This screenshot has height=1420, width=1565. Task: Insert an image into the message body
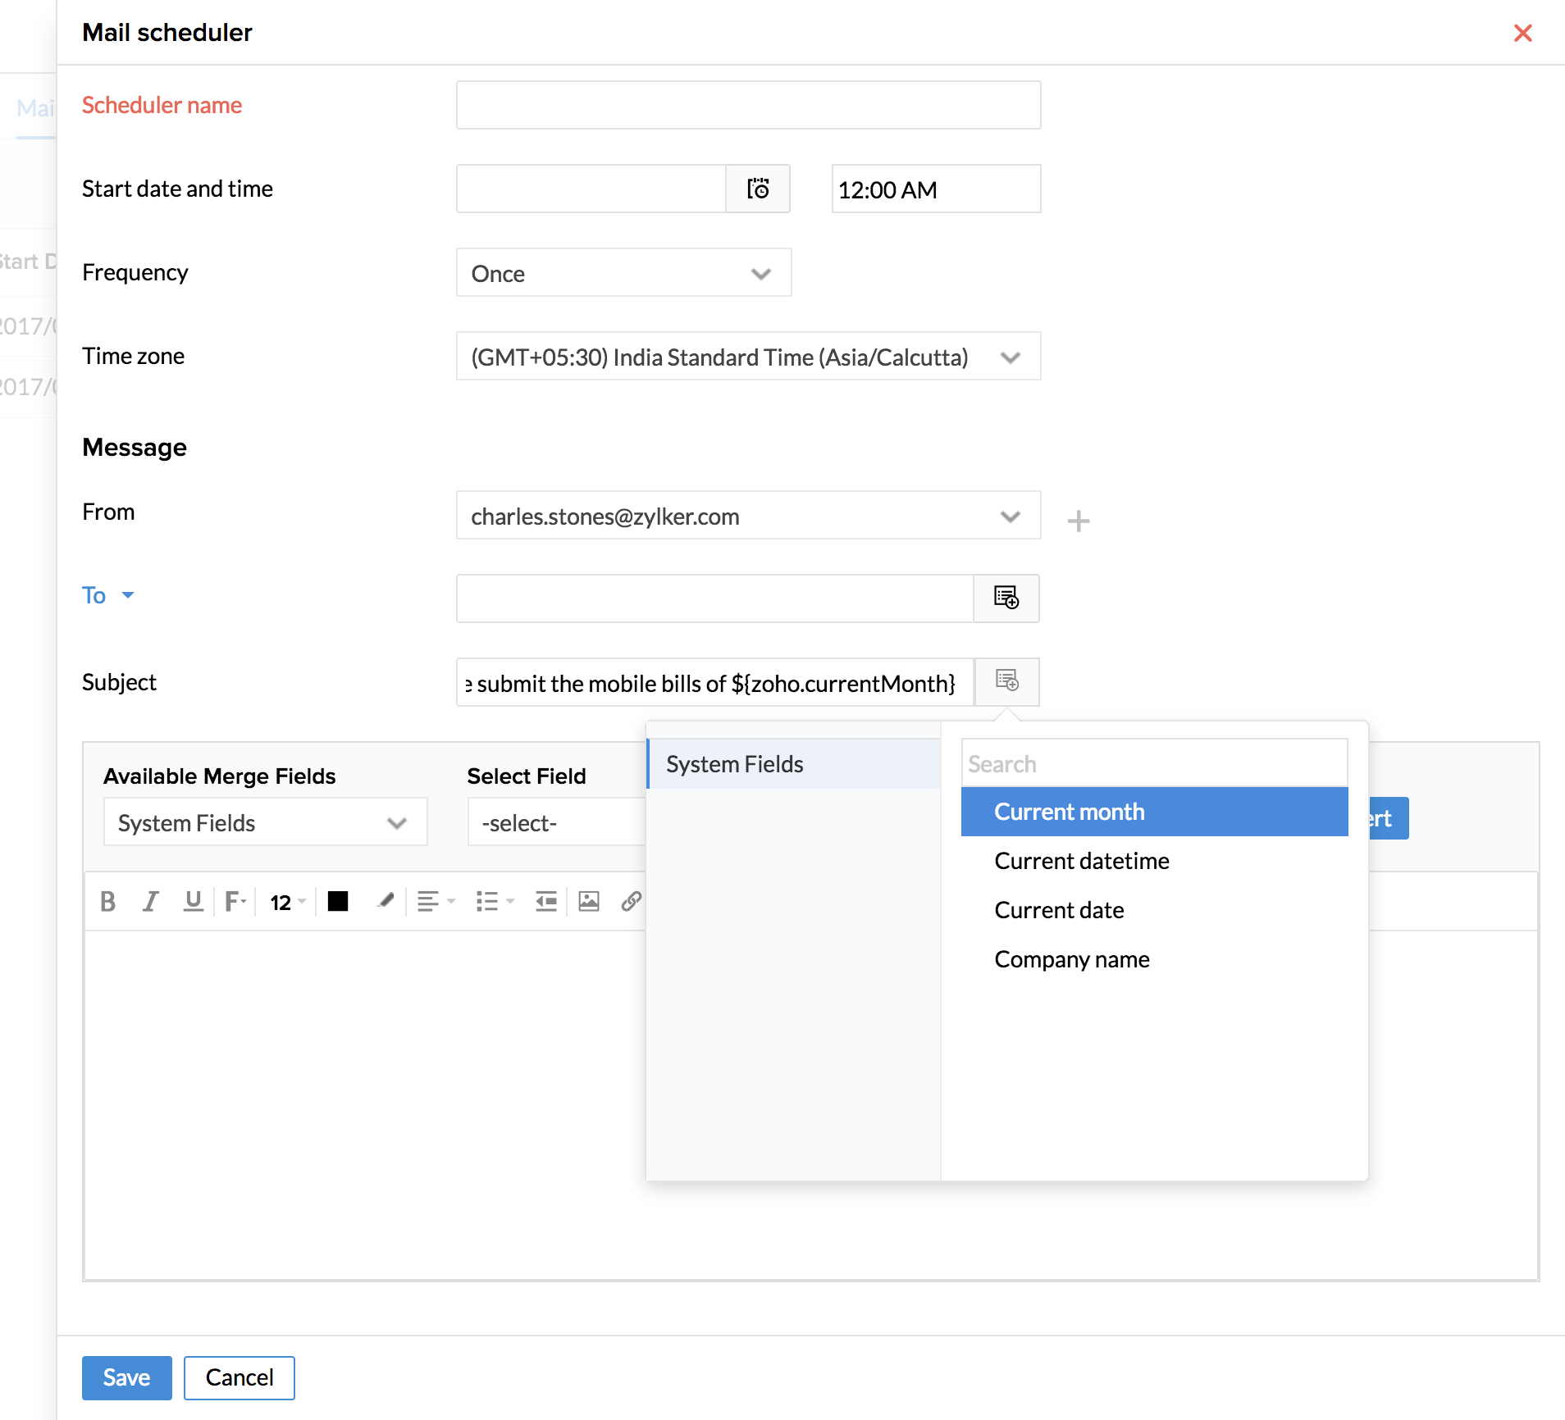tap(589, 902)
